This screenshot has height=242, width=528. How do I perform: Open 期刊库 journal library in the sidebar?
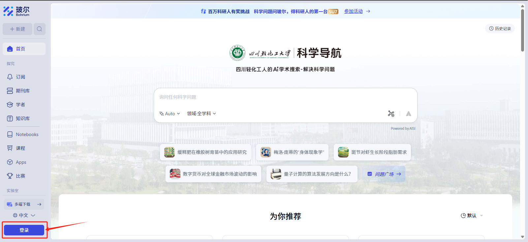(22, 91)
